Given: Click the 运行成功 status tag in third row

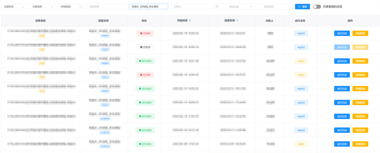Looking at the screenshot, I should pyautogui.click(x=145, y=61).
